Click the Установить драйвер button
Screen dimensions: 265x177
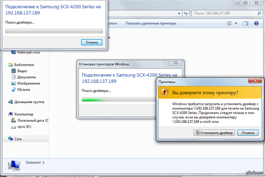click(x=214, y=133)
